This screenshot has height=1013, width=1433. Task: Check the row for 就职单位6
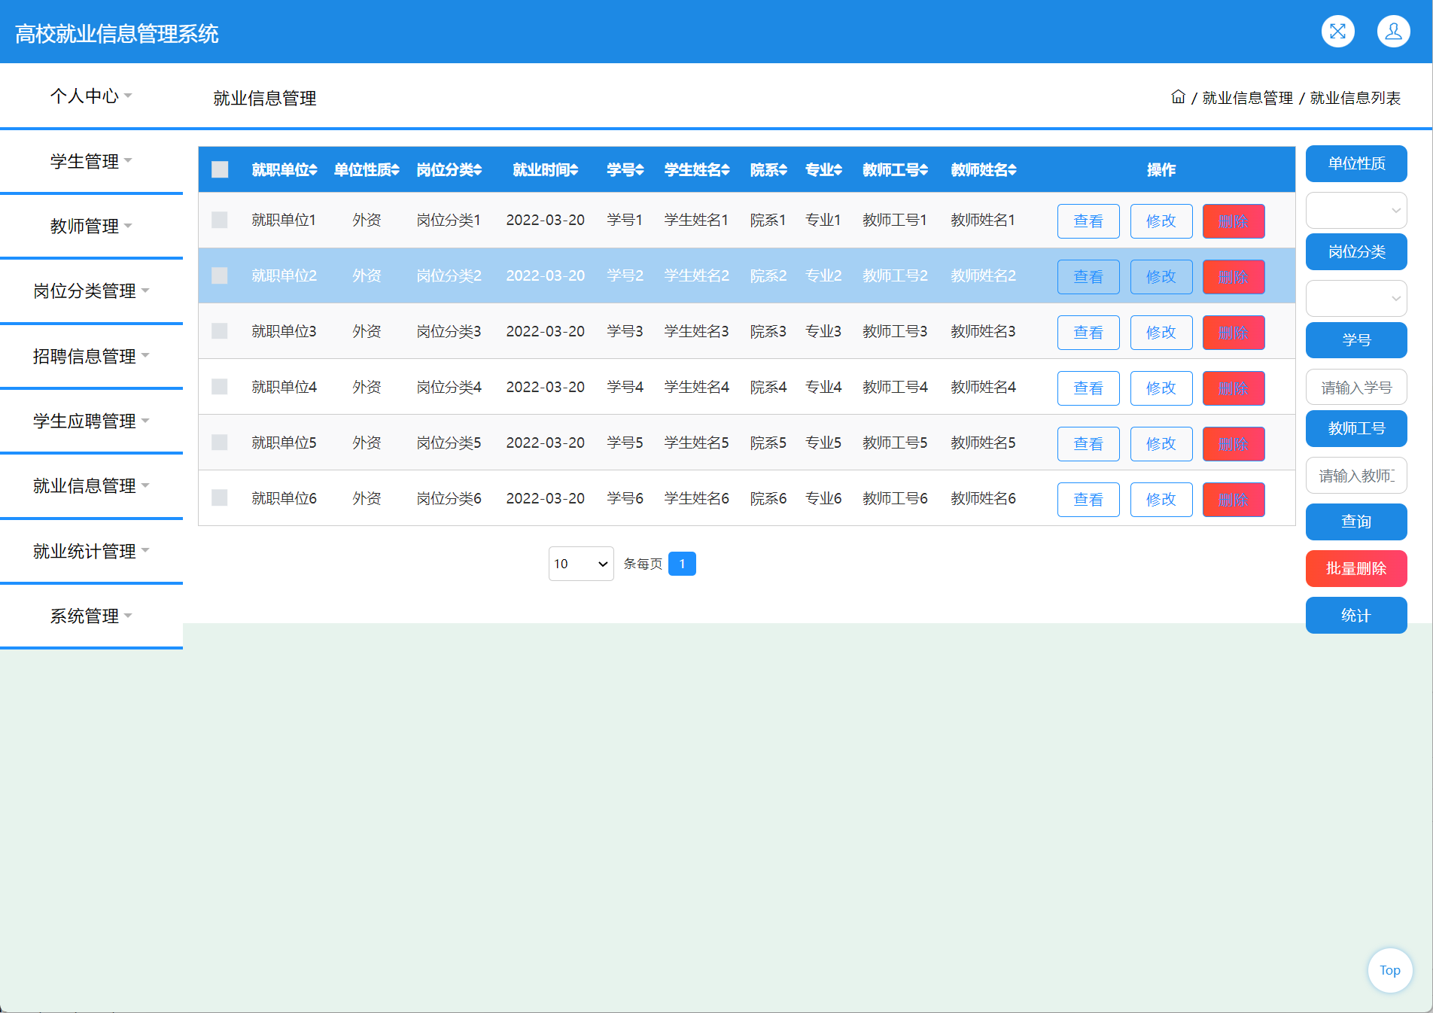[x=220, y=497]
